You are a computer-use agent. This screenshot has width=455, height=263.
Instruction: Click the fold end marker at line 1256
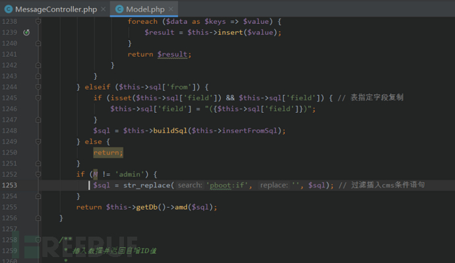pyautogui.click(x=38, y=218)
